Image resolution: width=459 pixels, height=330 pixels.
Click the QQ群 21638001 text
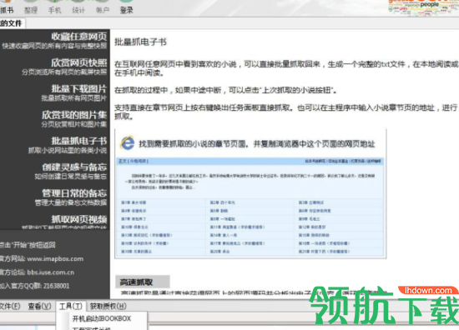point(34,286)
